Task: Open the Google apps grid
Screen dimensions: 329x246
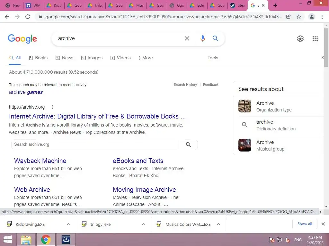Action: [315, 39]
